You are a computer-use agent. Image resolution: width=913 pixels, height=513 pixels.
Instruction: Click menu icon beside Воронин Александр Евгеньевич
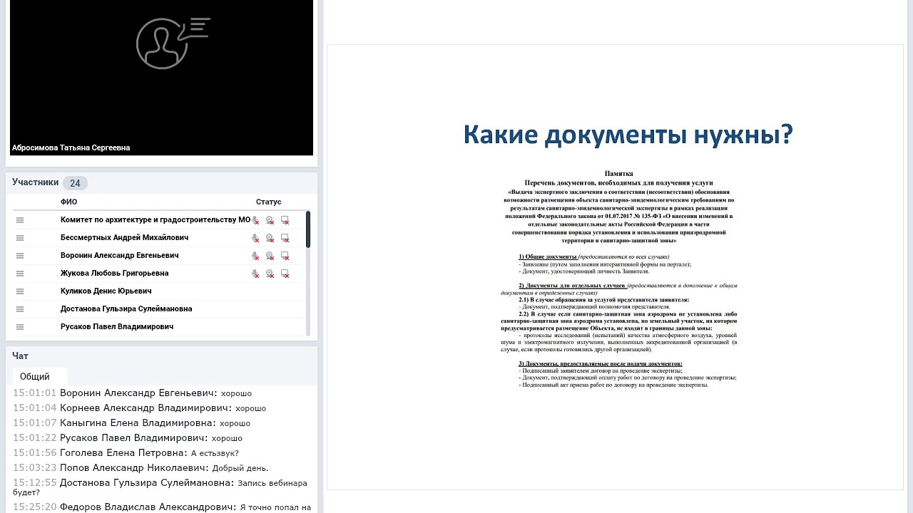pyautogui.click(x=20, y=256)
